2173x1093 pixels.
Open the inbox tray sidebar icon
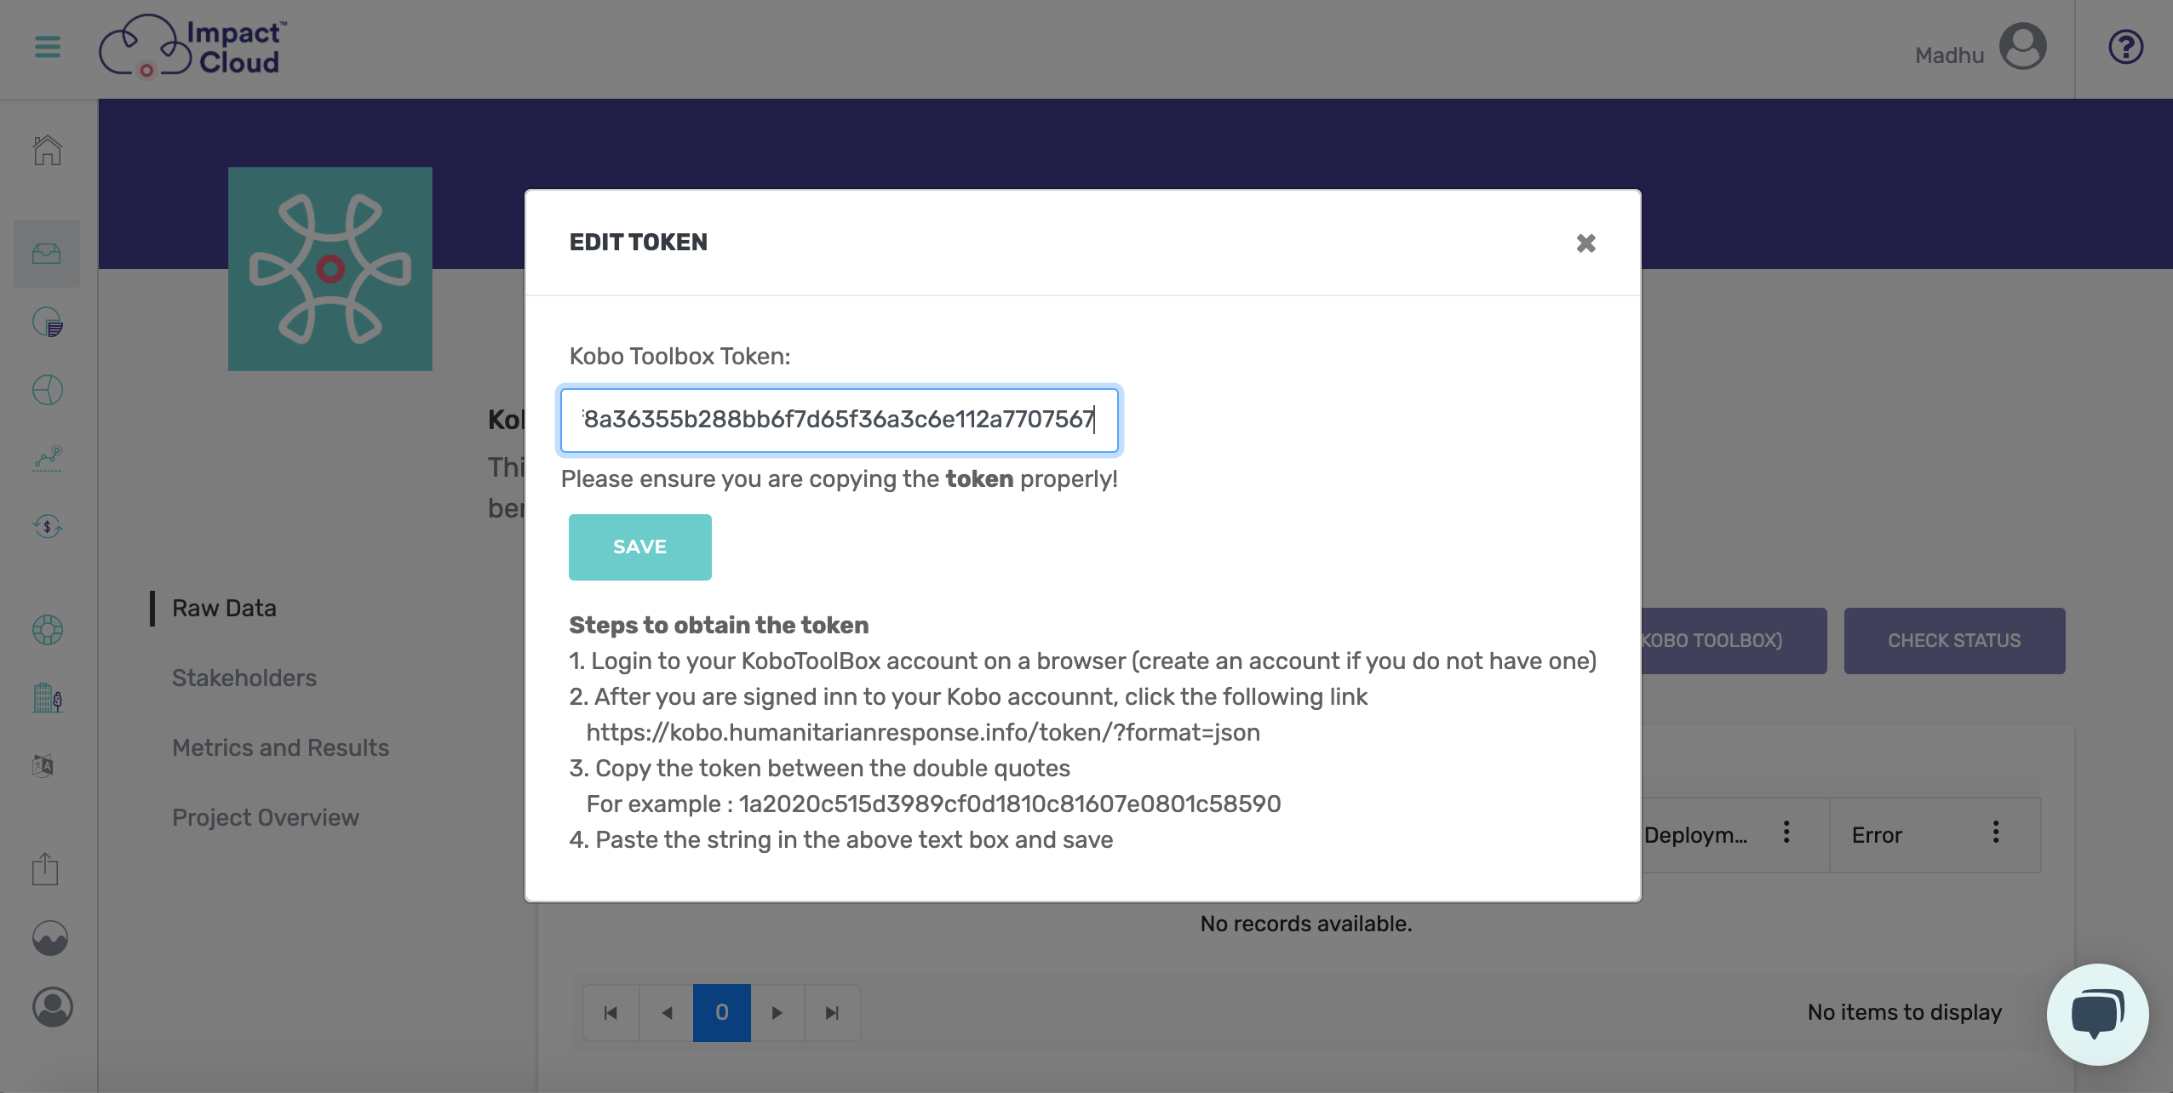click(47, 254)
